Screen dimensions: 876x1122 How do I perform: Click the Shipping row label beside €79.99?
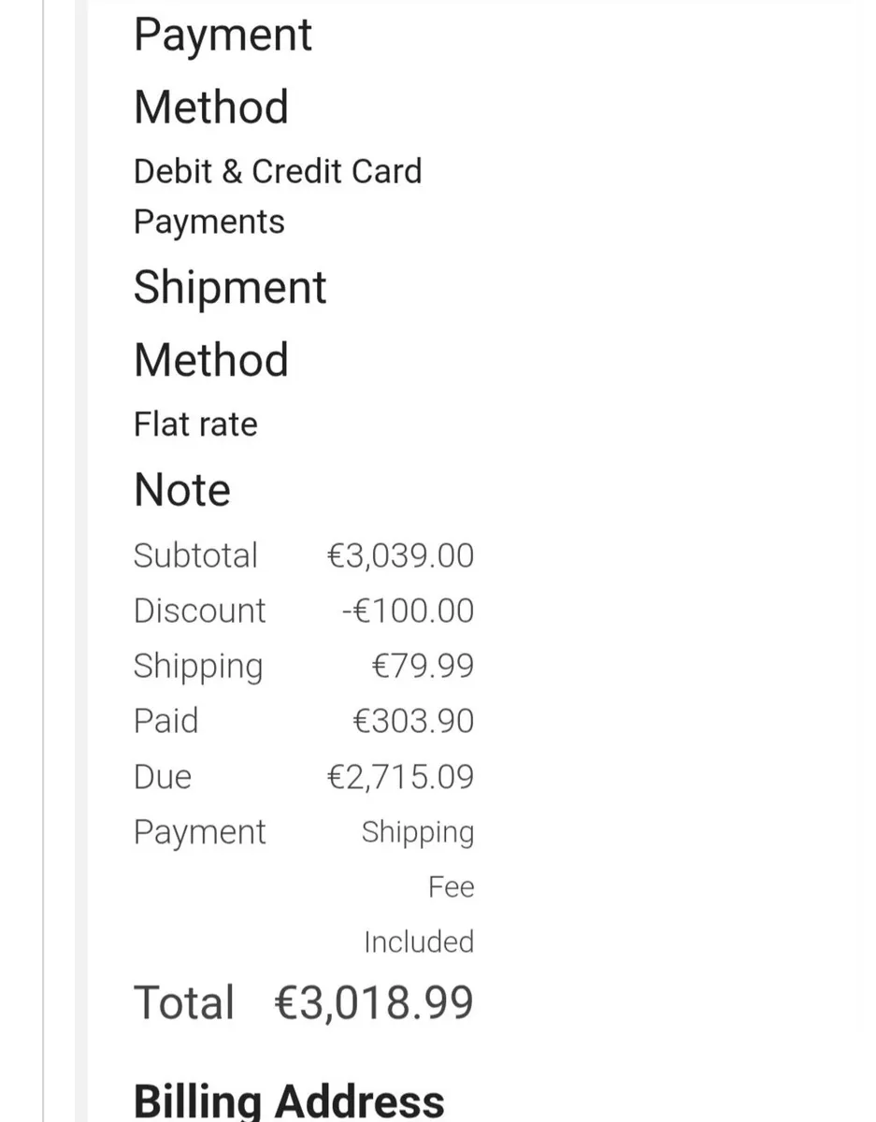[198, 667]
